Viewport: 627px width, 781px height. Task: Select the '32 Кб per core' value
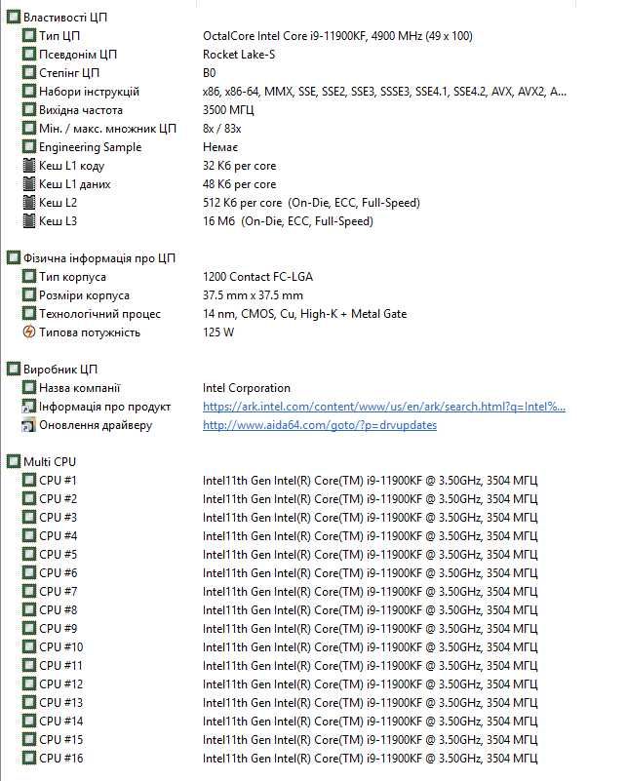click(x=239, y=166)
